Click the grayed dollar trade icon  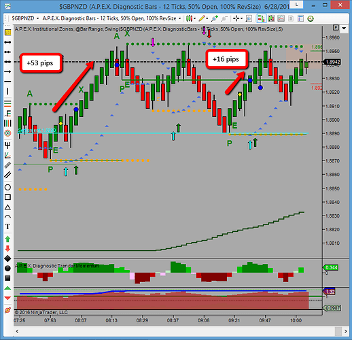click(291, 18)
